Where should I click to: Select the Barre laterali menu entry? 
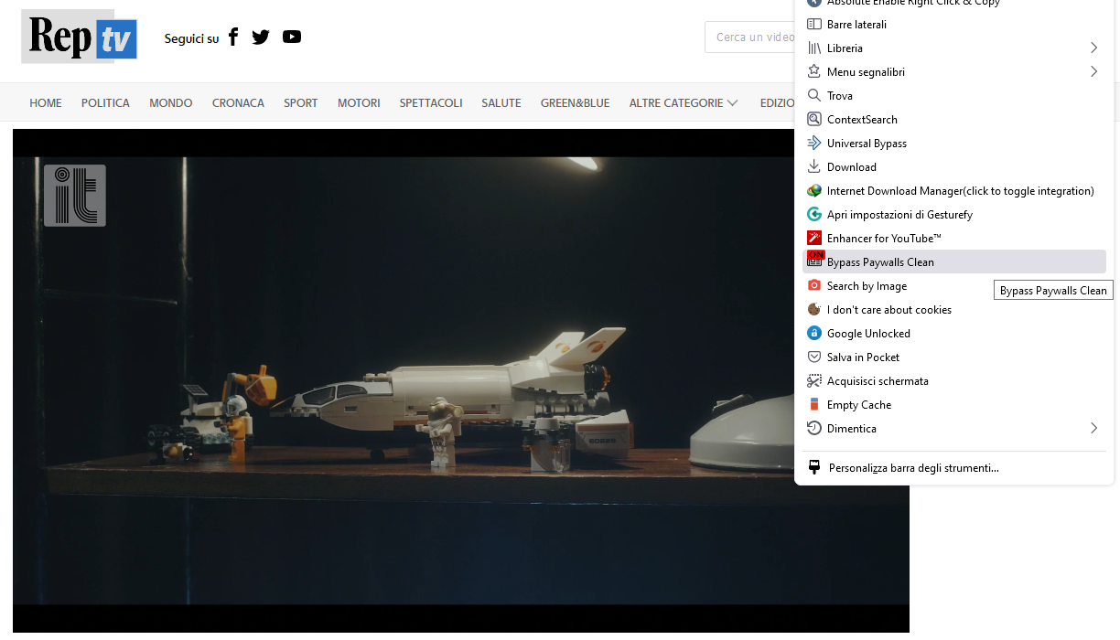click(954, 25)
